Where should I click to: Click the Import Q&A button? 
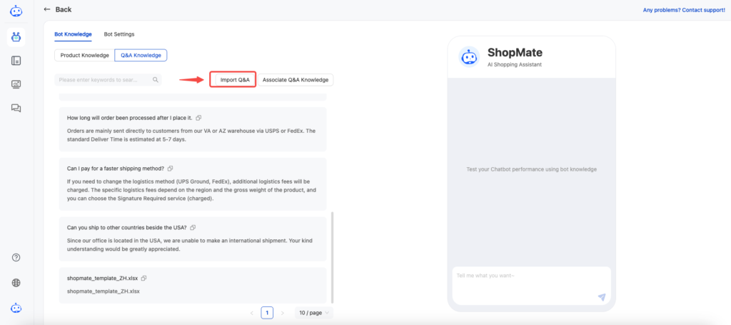pos(235,80)
